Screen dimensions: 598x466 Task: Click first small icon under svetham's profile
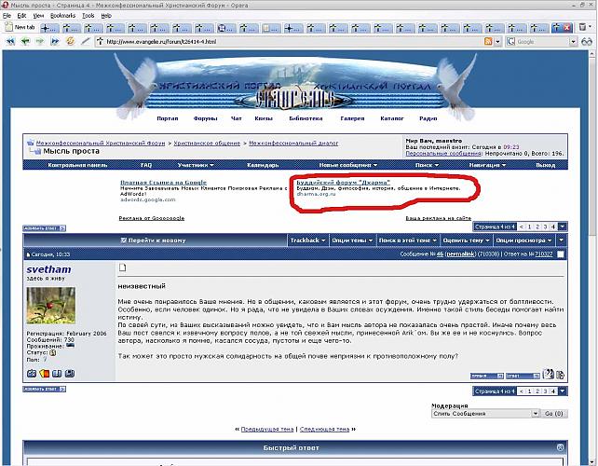click(32, 373)
